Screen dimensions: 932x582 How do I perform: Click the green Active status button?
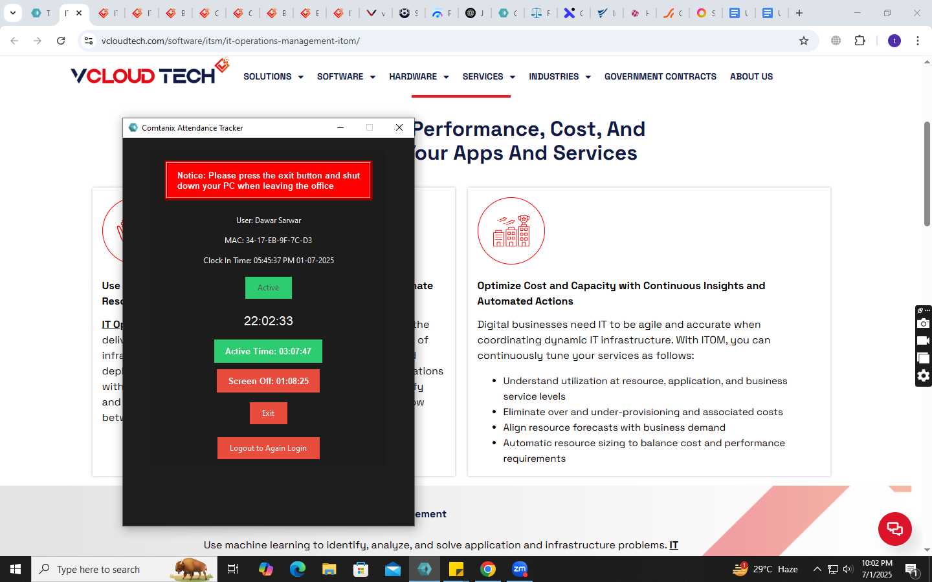(x=268, y=288)
